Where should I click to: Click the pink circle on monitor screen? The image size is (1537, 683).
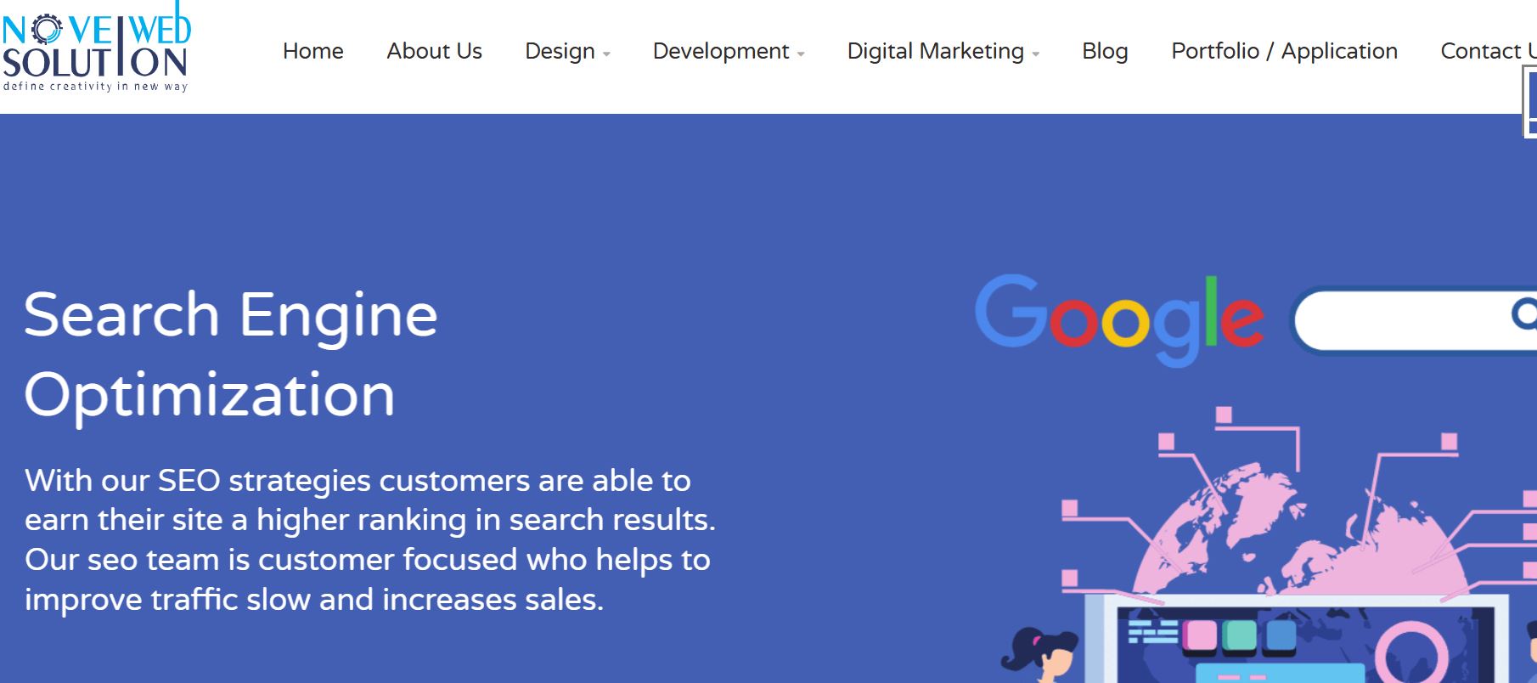[1410, 655]
